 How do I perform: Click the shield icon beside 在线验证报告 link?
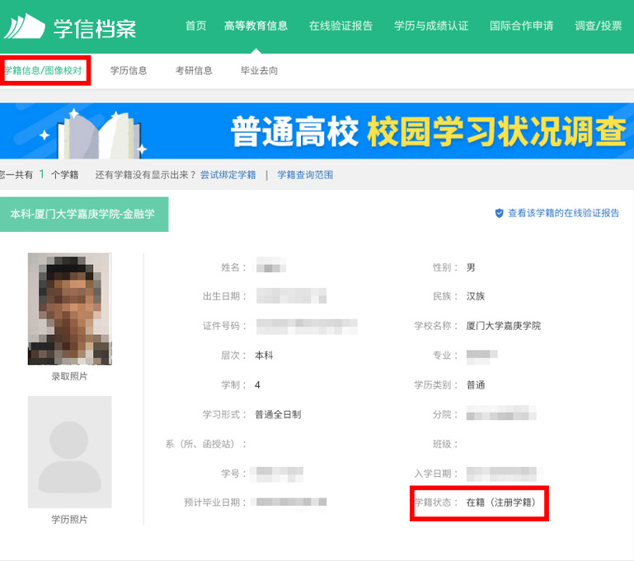[x=499, y=213]
